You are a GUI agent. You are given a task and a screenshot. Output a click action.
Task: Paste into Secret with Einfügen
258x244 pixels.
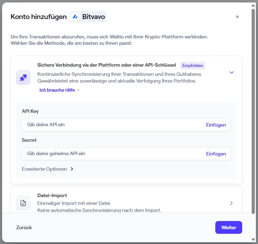pyautogui.click(x=216, y=154)
